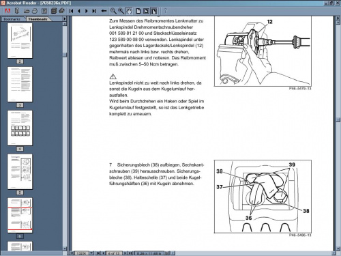
Task: Switch to the Thumbnails tab
Action: (x=38, y=19)
